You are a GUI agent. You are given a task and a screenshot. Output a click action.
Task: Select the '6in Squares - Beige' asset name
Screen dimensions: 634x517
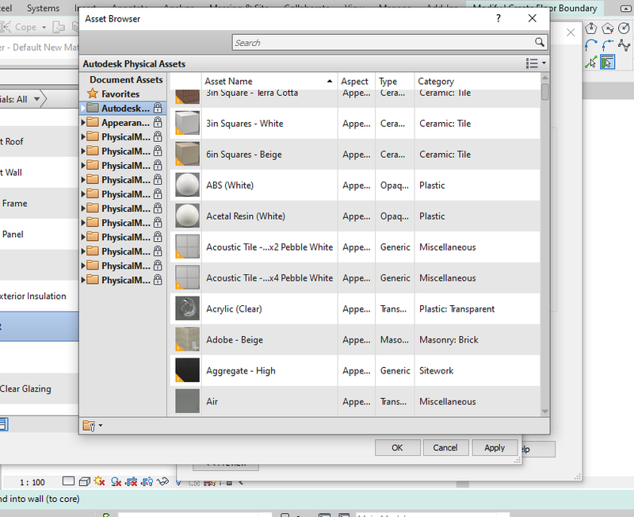pos(244,155)
